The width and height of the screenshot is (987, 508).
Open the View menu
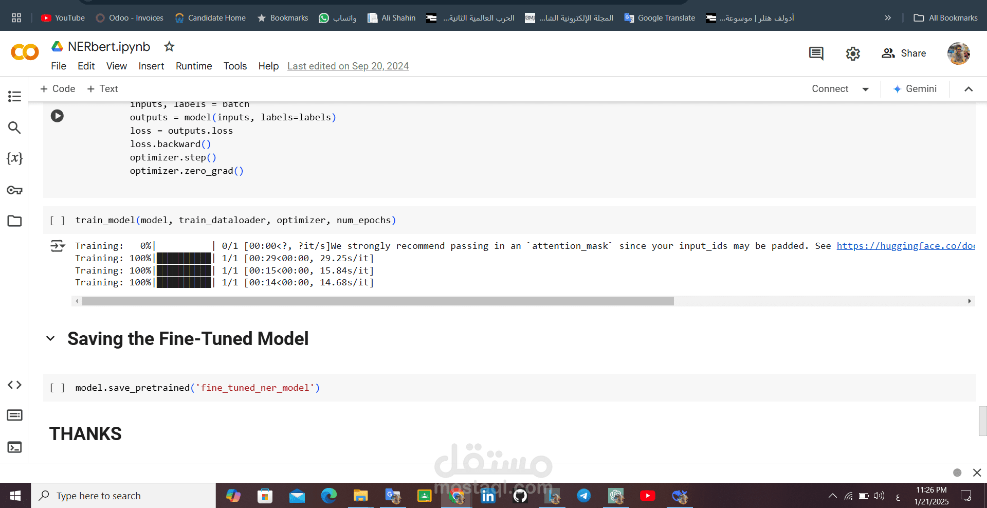116,66
